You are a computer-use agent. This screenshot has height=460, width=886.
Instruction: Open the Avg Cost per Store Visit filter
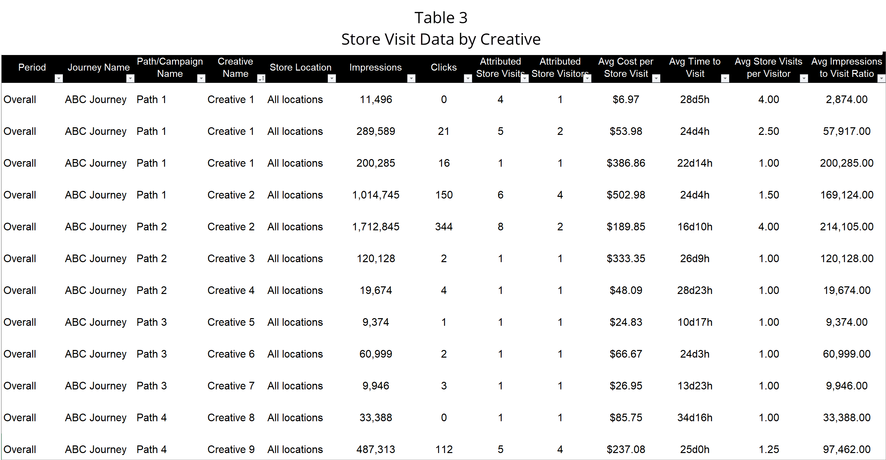tap(656, 79)
